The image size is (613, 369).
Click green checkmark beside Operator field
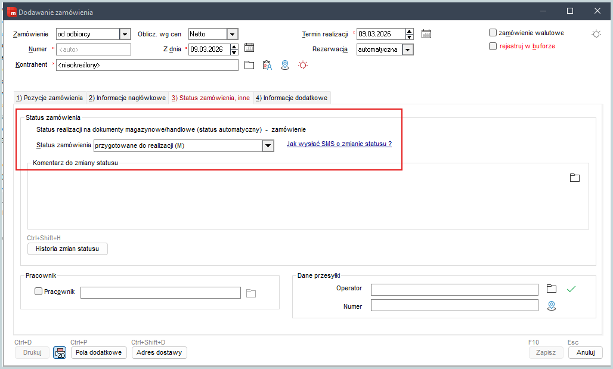point(571,289)
